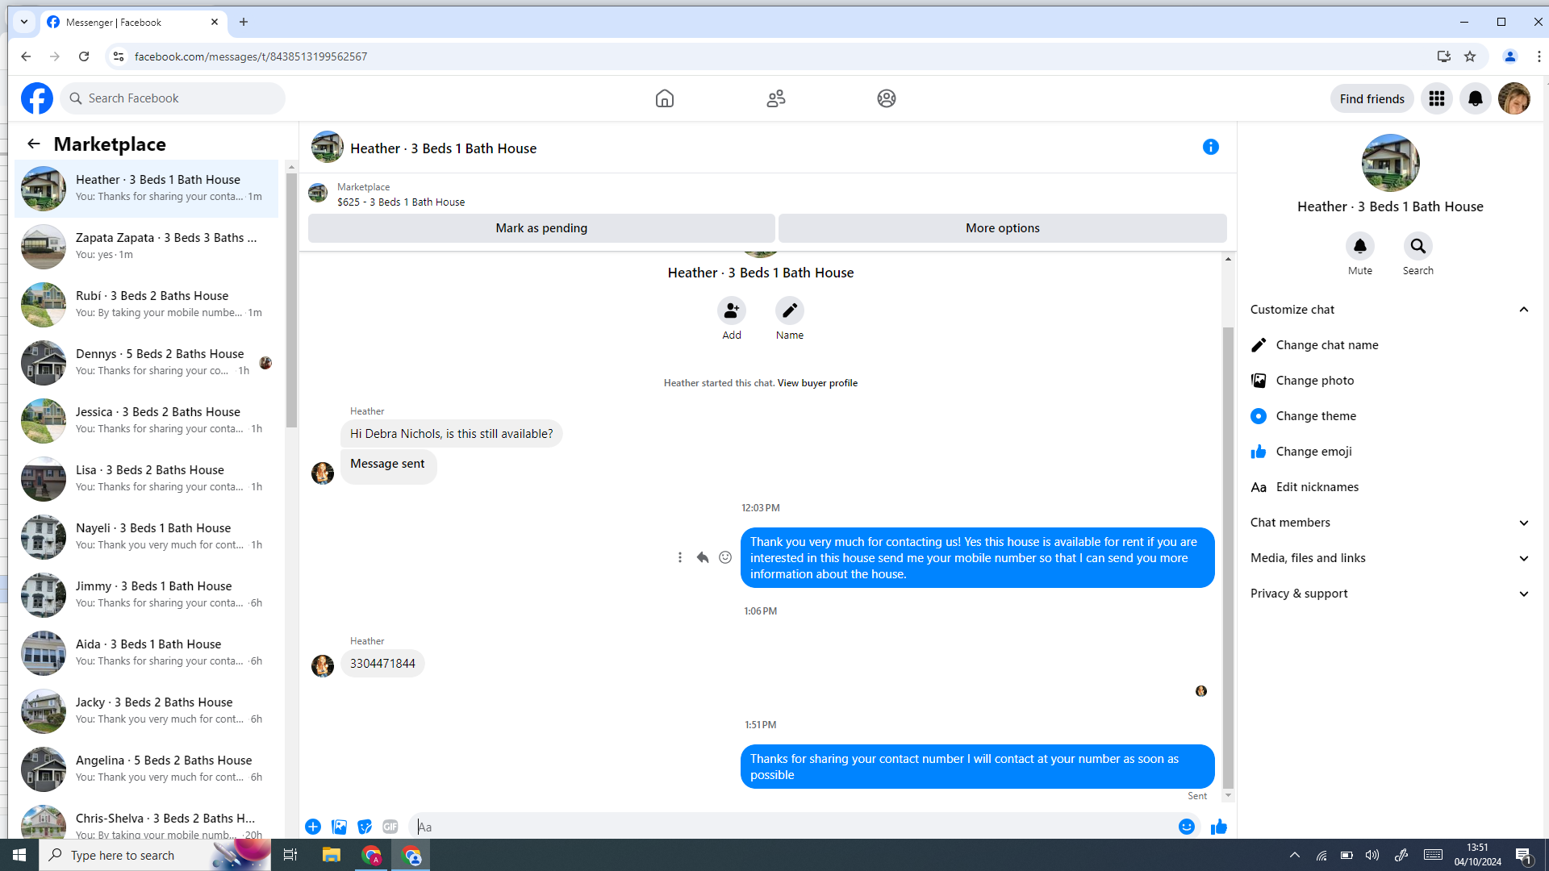React to the message with emoji
The image size is (1549, 871).
(x=725, y=557)
